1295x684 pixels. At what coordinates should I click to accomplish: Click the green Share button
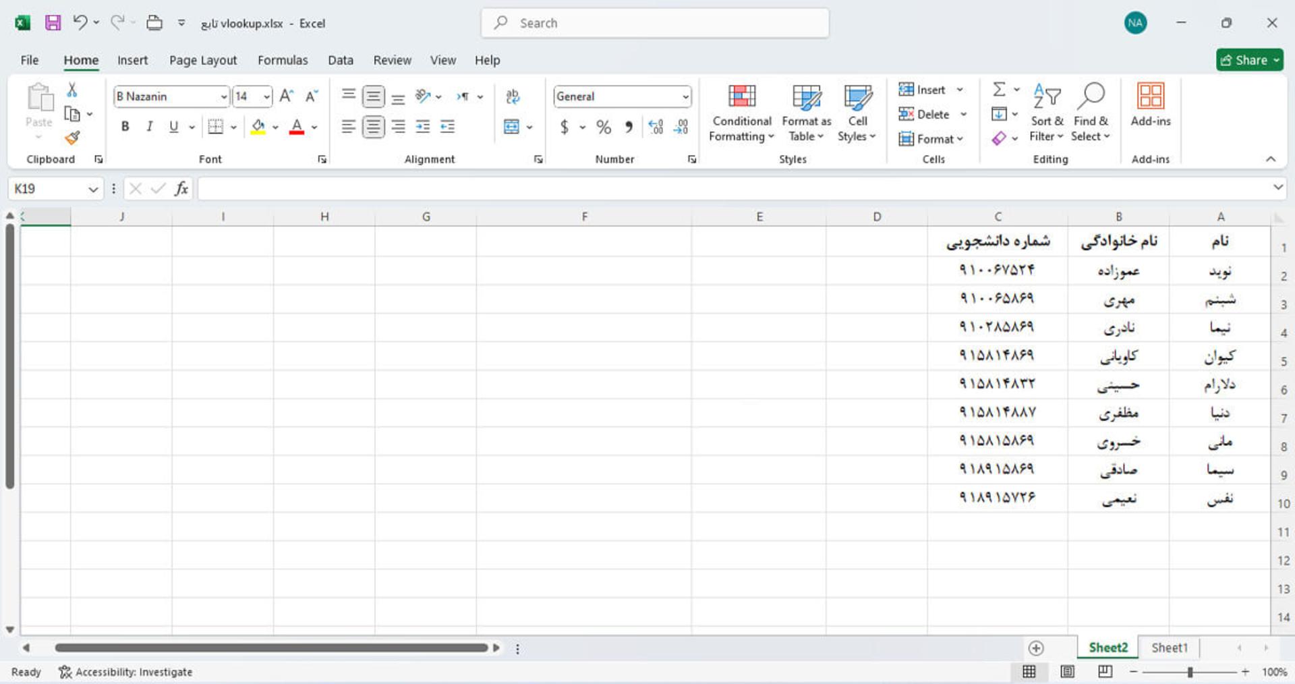(1250, 60)
